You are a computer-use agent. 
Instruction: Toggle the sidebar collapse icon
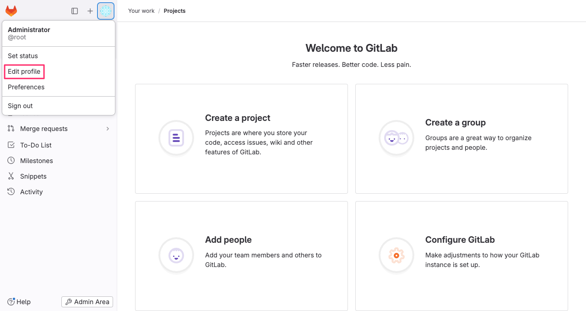(x=75, y=11)
